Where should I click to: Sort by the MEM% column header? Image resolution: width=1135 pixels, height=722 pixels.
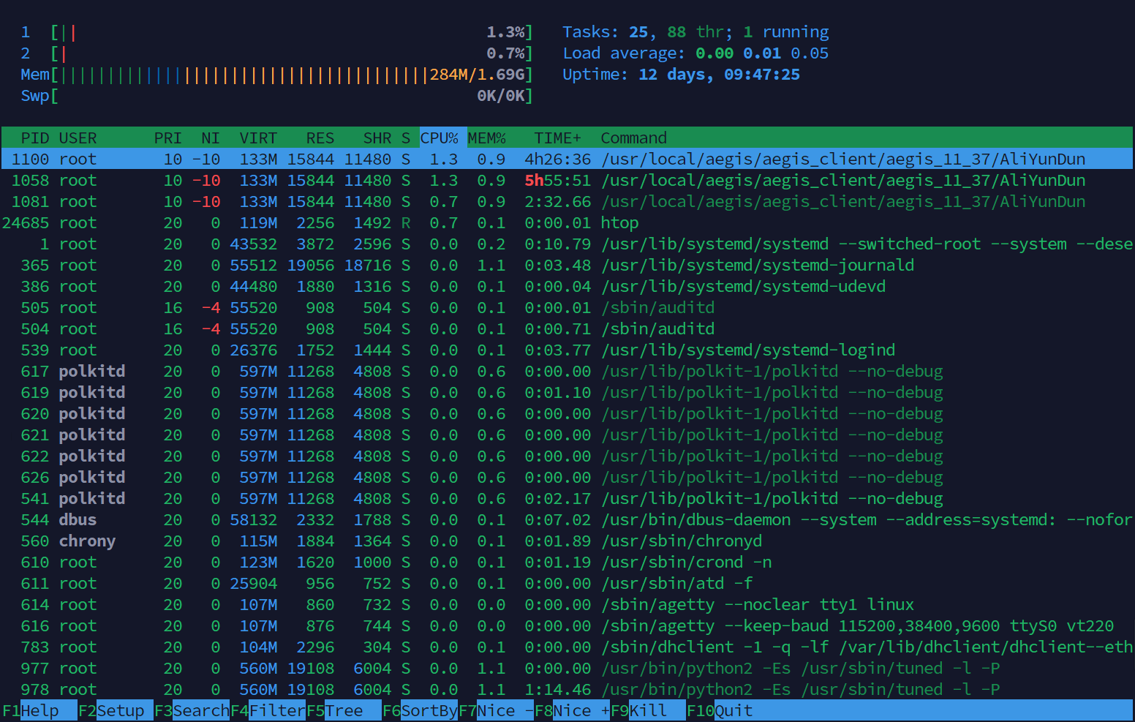pyautogui.click(x=487, y=138)
